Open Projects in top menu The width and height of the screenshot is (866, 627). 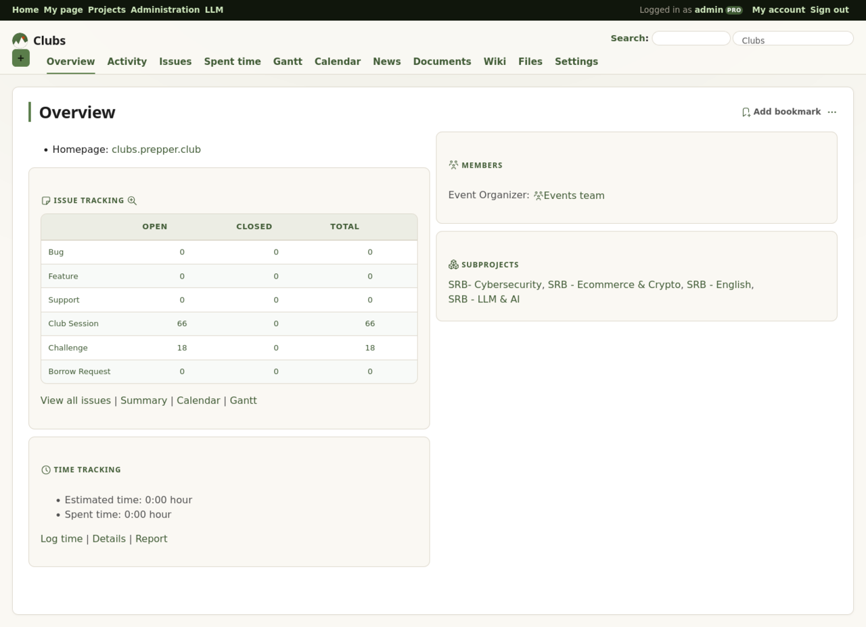click(107, 9)
